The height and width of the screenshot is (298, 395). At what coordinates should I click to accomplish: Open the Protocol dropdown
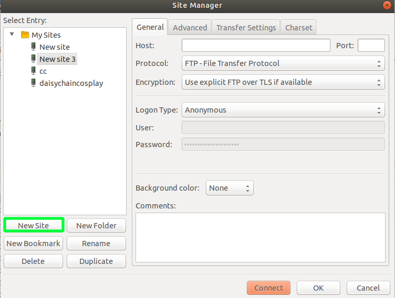(283, 63)
